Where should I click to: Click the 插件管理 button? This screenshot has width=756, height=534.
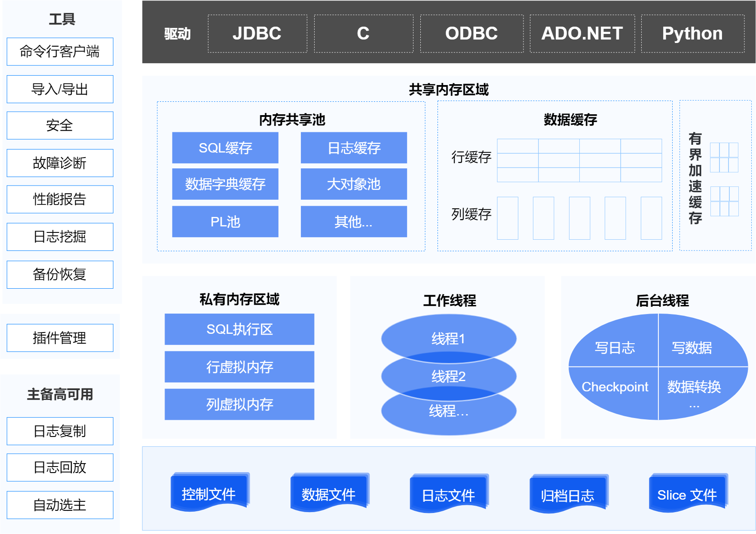(x=60, y=338)
